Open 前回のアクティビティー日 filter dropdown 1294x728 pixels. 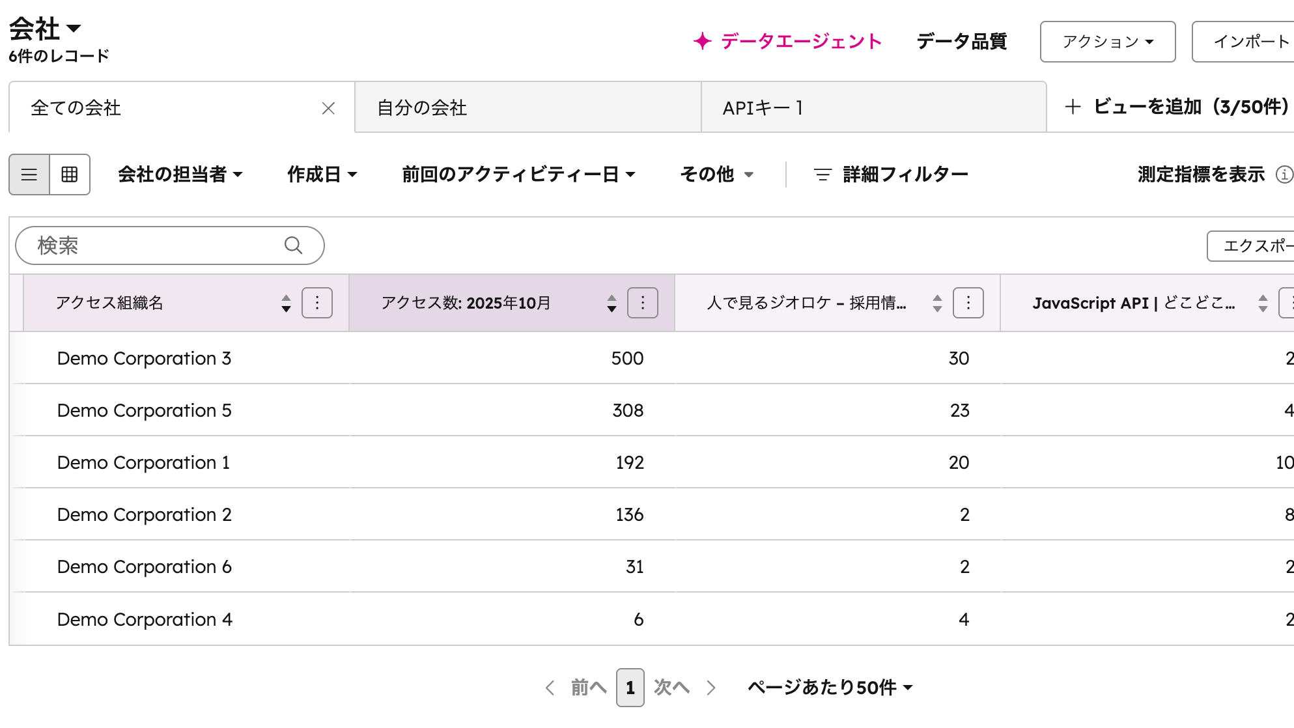coord(519,175)
